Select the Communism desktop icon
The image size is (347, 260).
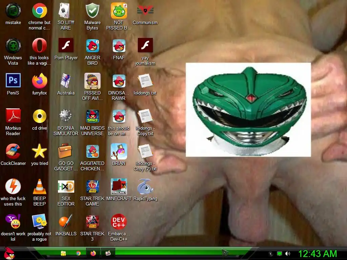[x=145, y=10]
